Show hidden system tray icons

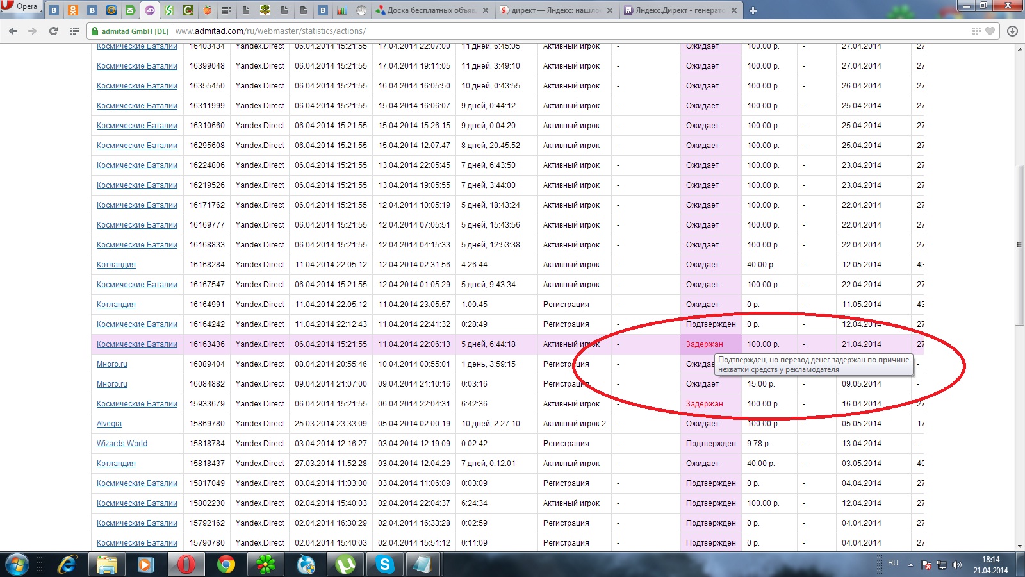click(910, 565)
